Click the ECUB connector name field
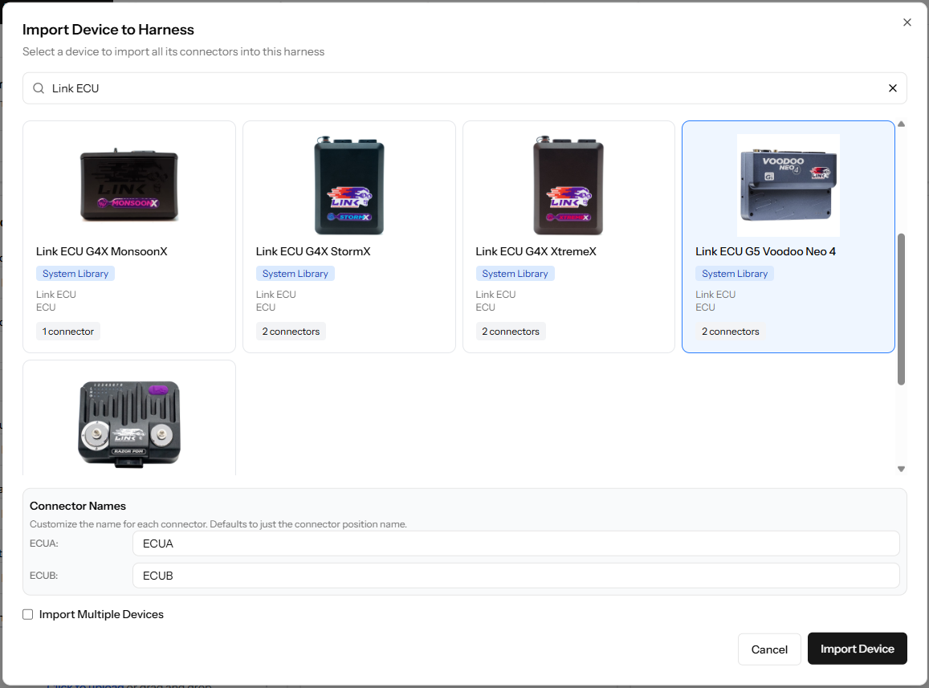929x688 pixels. coord(516,576)
